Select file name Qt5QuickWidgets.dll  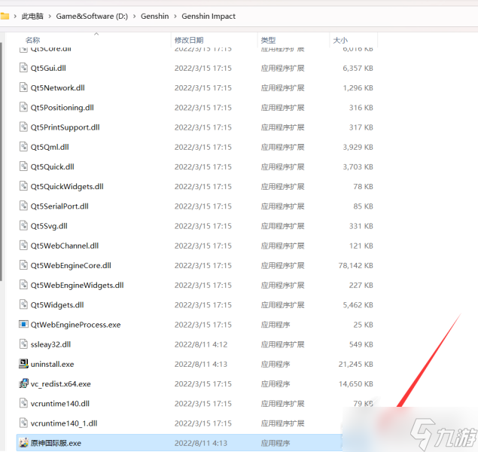[67, 186]
